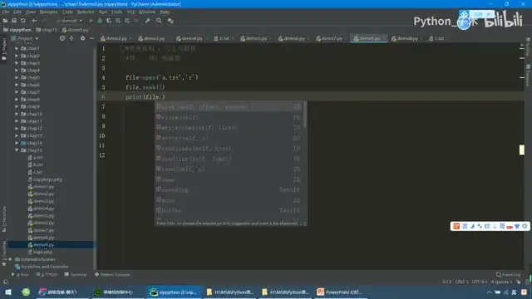
Task: Click the Synchronize refresh icon in toolbar
Action: [x=23, y=21]
